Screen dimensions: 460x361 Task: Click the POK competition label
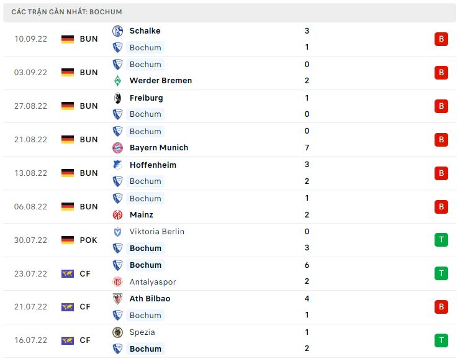(x=88, y=240)
